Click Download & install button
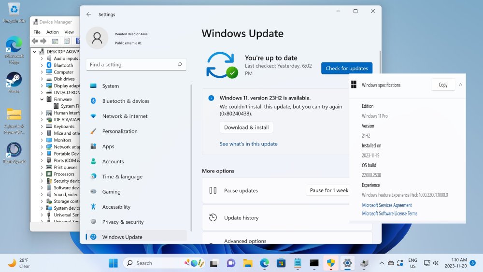Screen dimensions: 483x272 [246, 128]
